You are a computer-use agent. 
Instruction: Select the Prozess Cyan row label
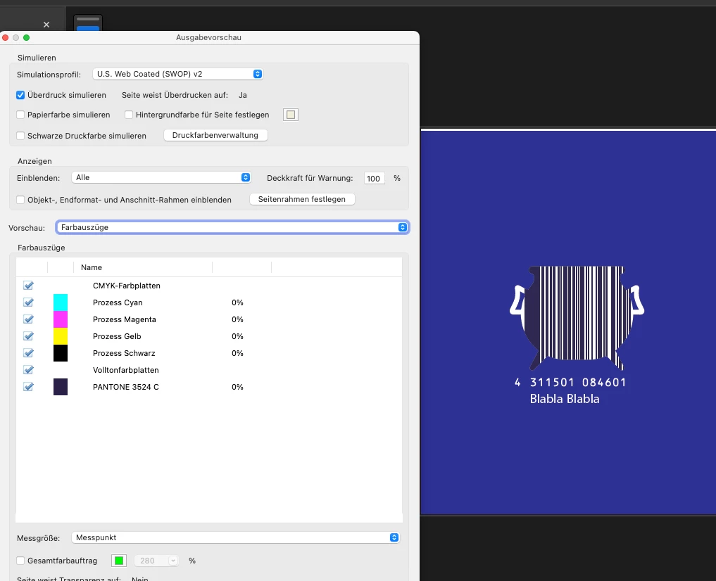tap(118, 303)
